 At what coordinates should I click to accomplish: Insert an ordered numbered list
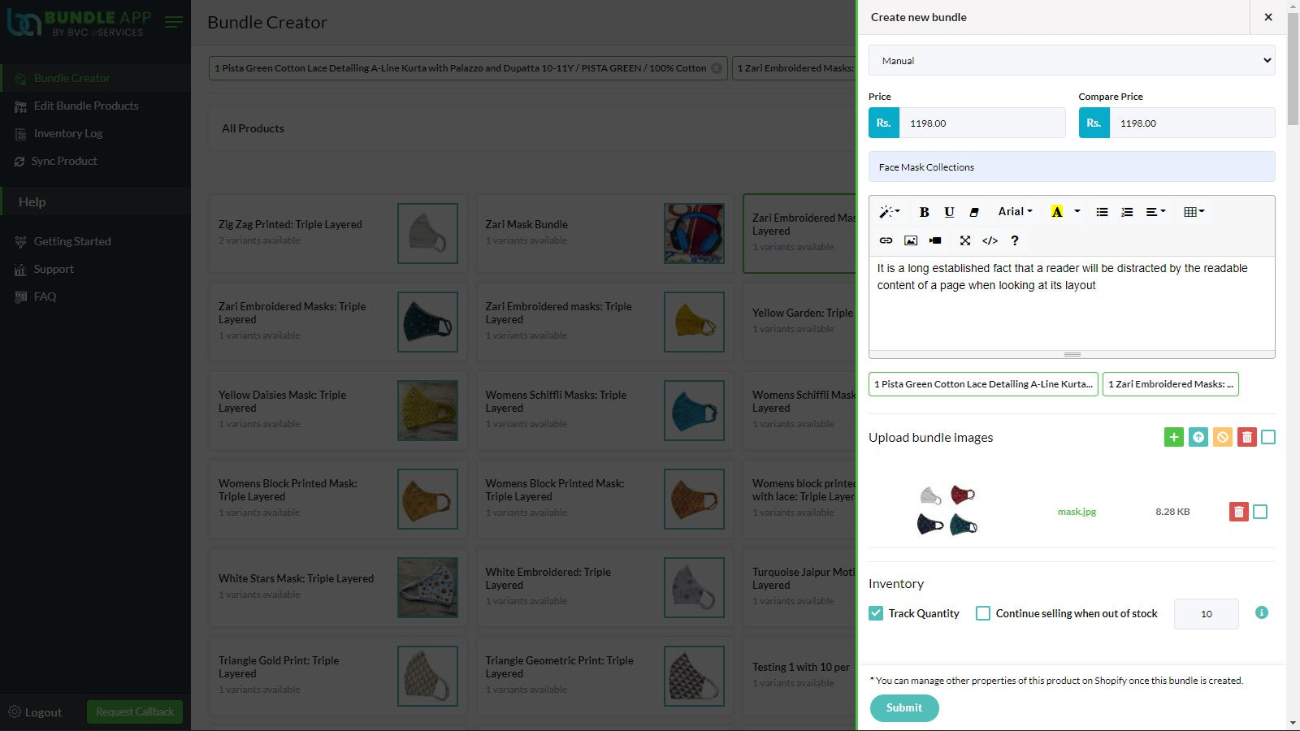1127,212
